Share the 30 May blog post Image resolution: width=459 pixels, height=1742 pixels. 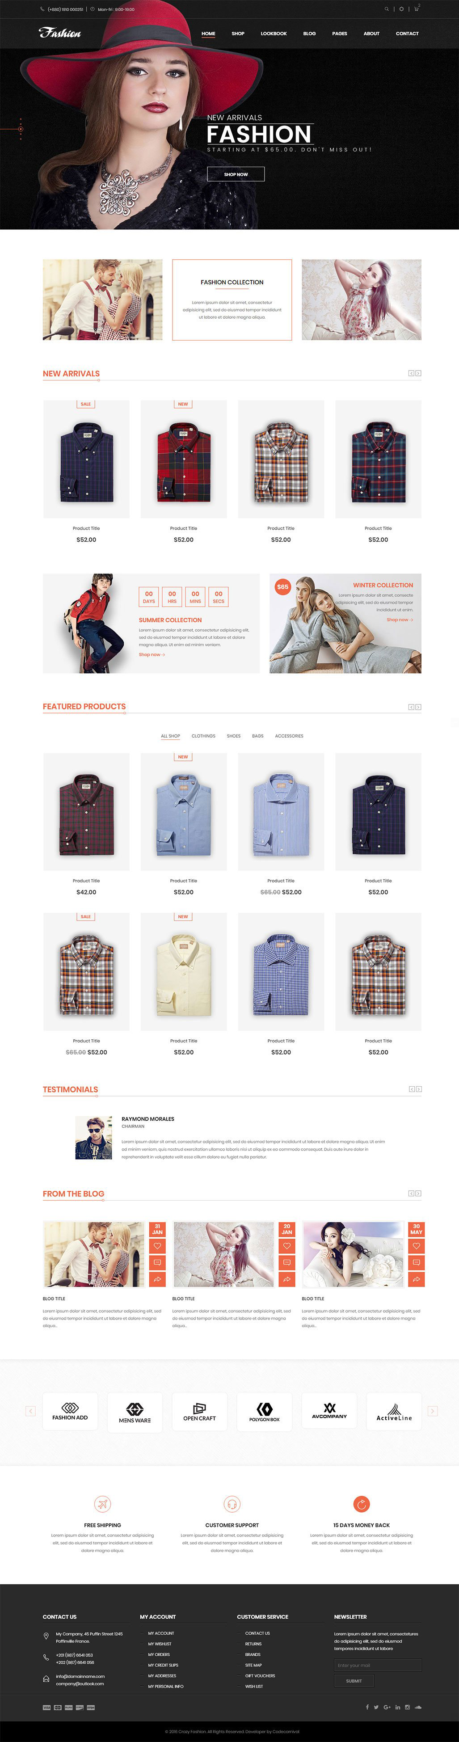click(417, 1279)
